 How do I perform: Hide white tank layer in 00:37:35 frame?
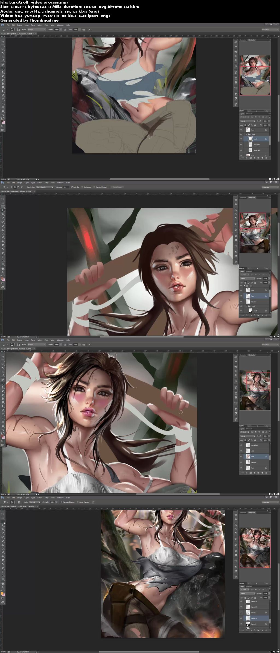[241, 150]
